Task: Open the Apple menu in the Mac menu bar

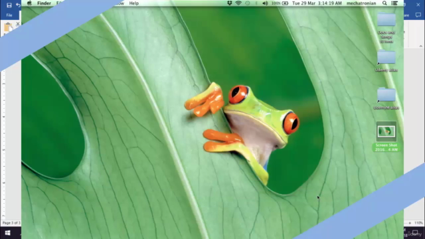Action: [29, 3]
